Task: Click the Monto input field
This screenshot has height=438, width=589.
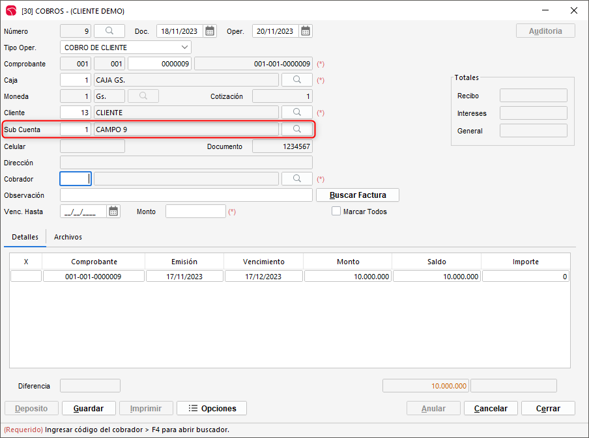Action: [x=195, y=212]
